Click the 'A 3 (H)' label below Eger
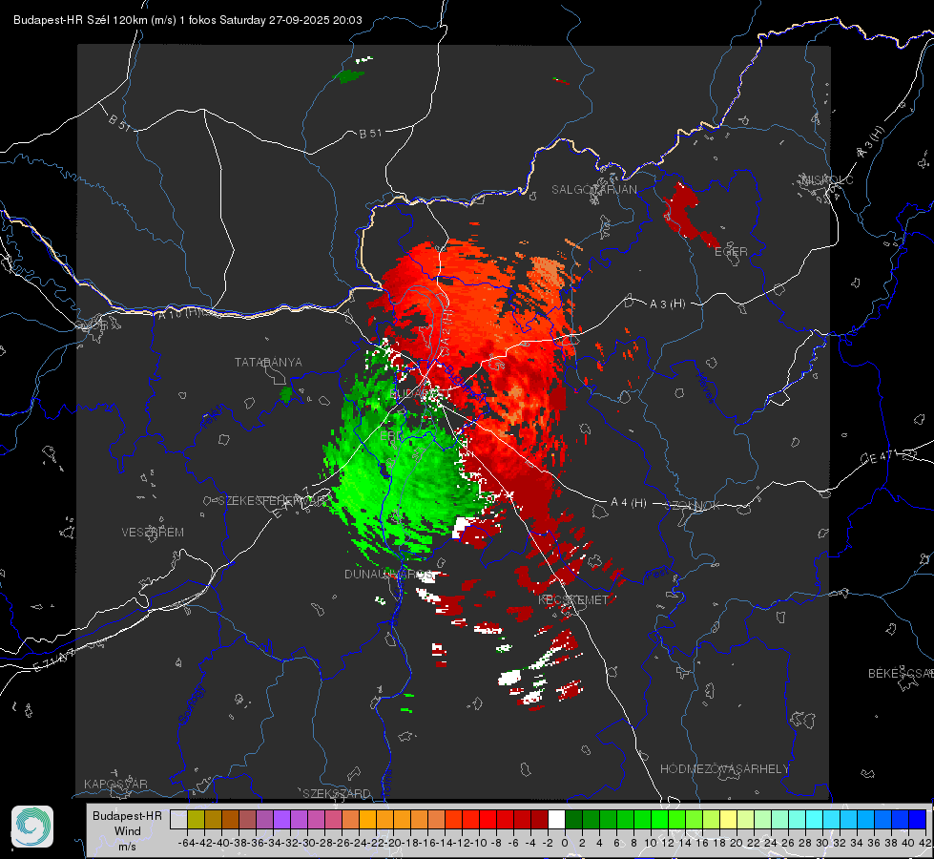The height and width of the screenshot is (859, 934). click(667, 304)
